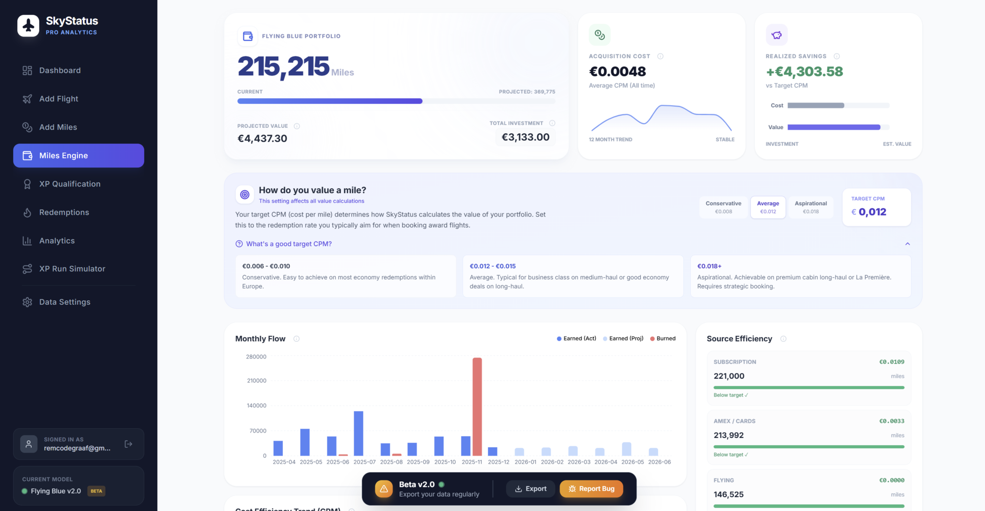Click the piggy bank savings icon
The height and width of the screenshot is (511, 985).
tap(777, 35)
